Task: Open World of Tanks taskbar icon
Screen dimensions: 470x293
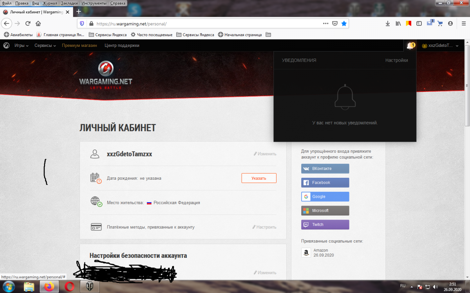Action: point(89,287)
